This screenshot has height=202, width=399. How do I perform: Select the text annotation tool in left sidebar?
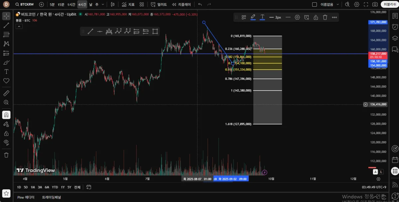click(6, 72)
